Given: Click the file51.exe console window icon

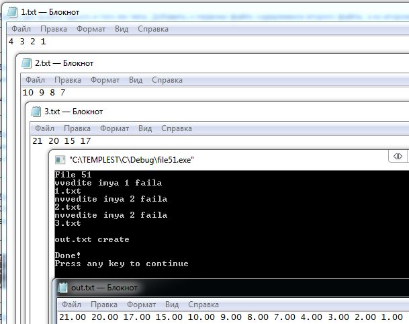Looking at the screenshot, I should [60, 160].
